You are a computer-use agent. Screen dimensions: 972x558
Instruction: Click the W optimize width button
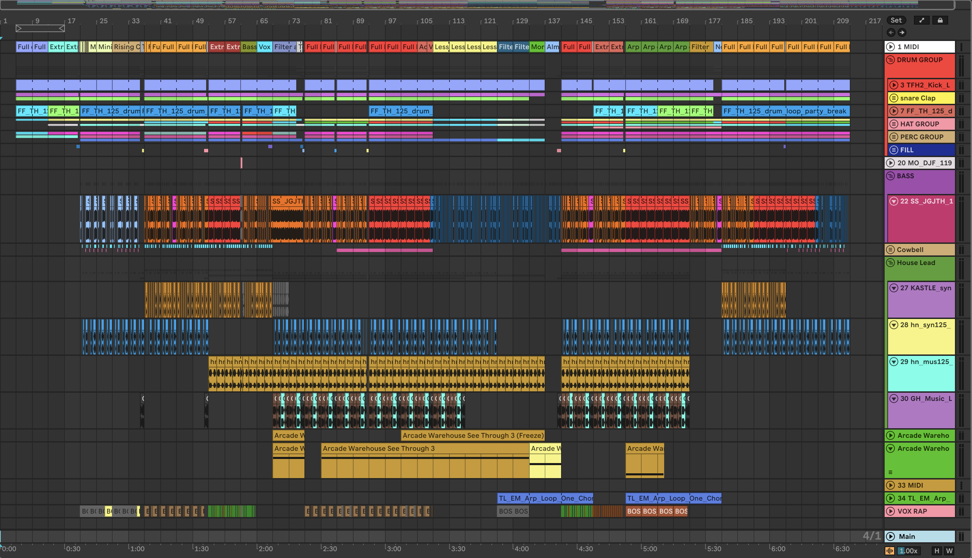tap(949, 551)
